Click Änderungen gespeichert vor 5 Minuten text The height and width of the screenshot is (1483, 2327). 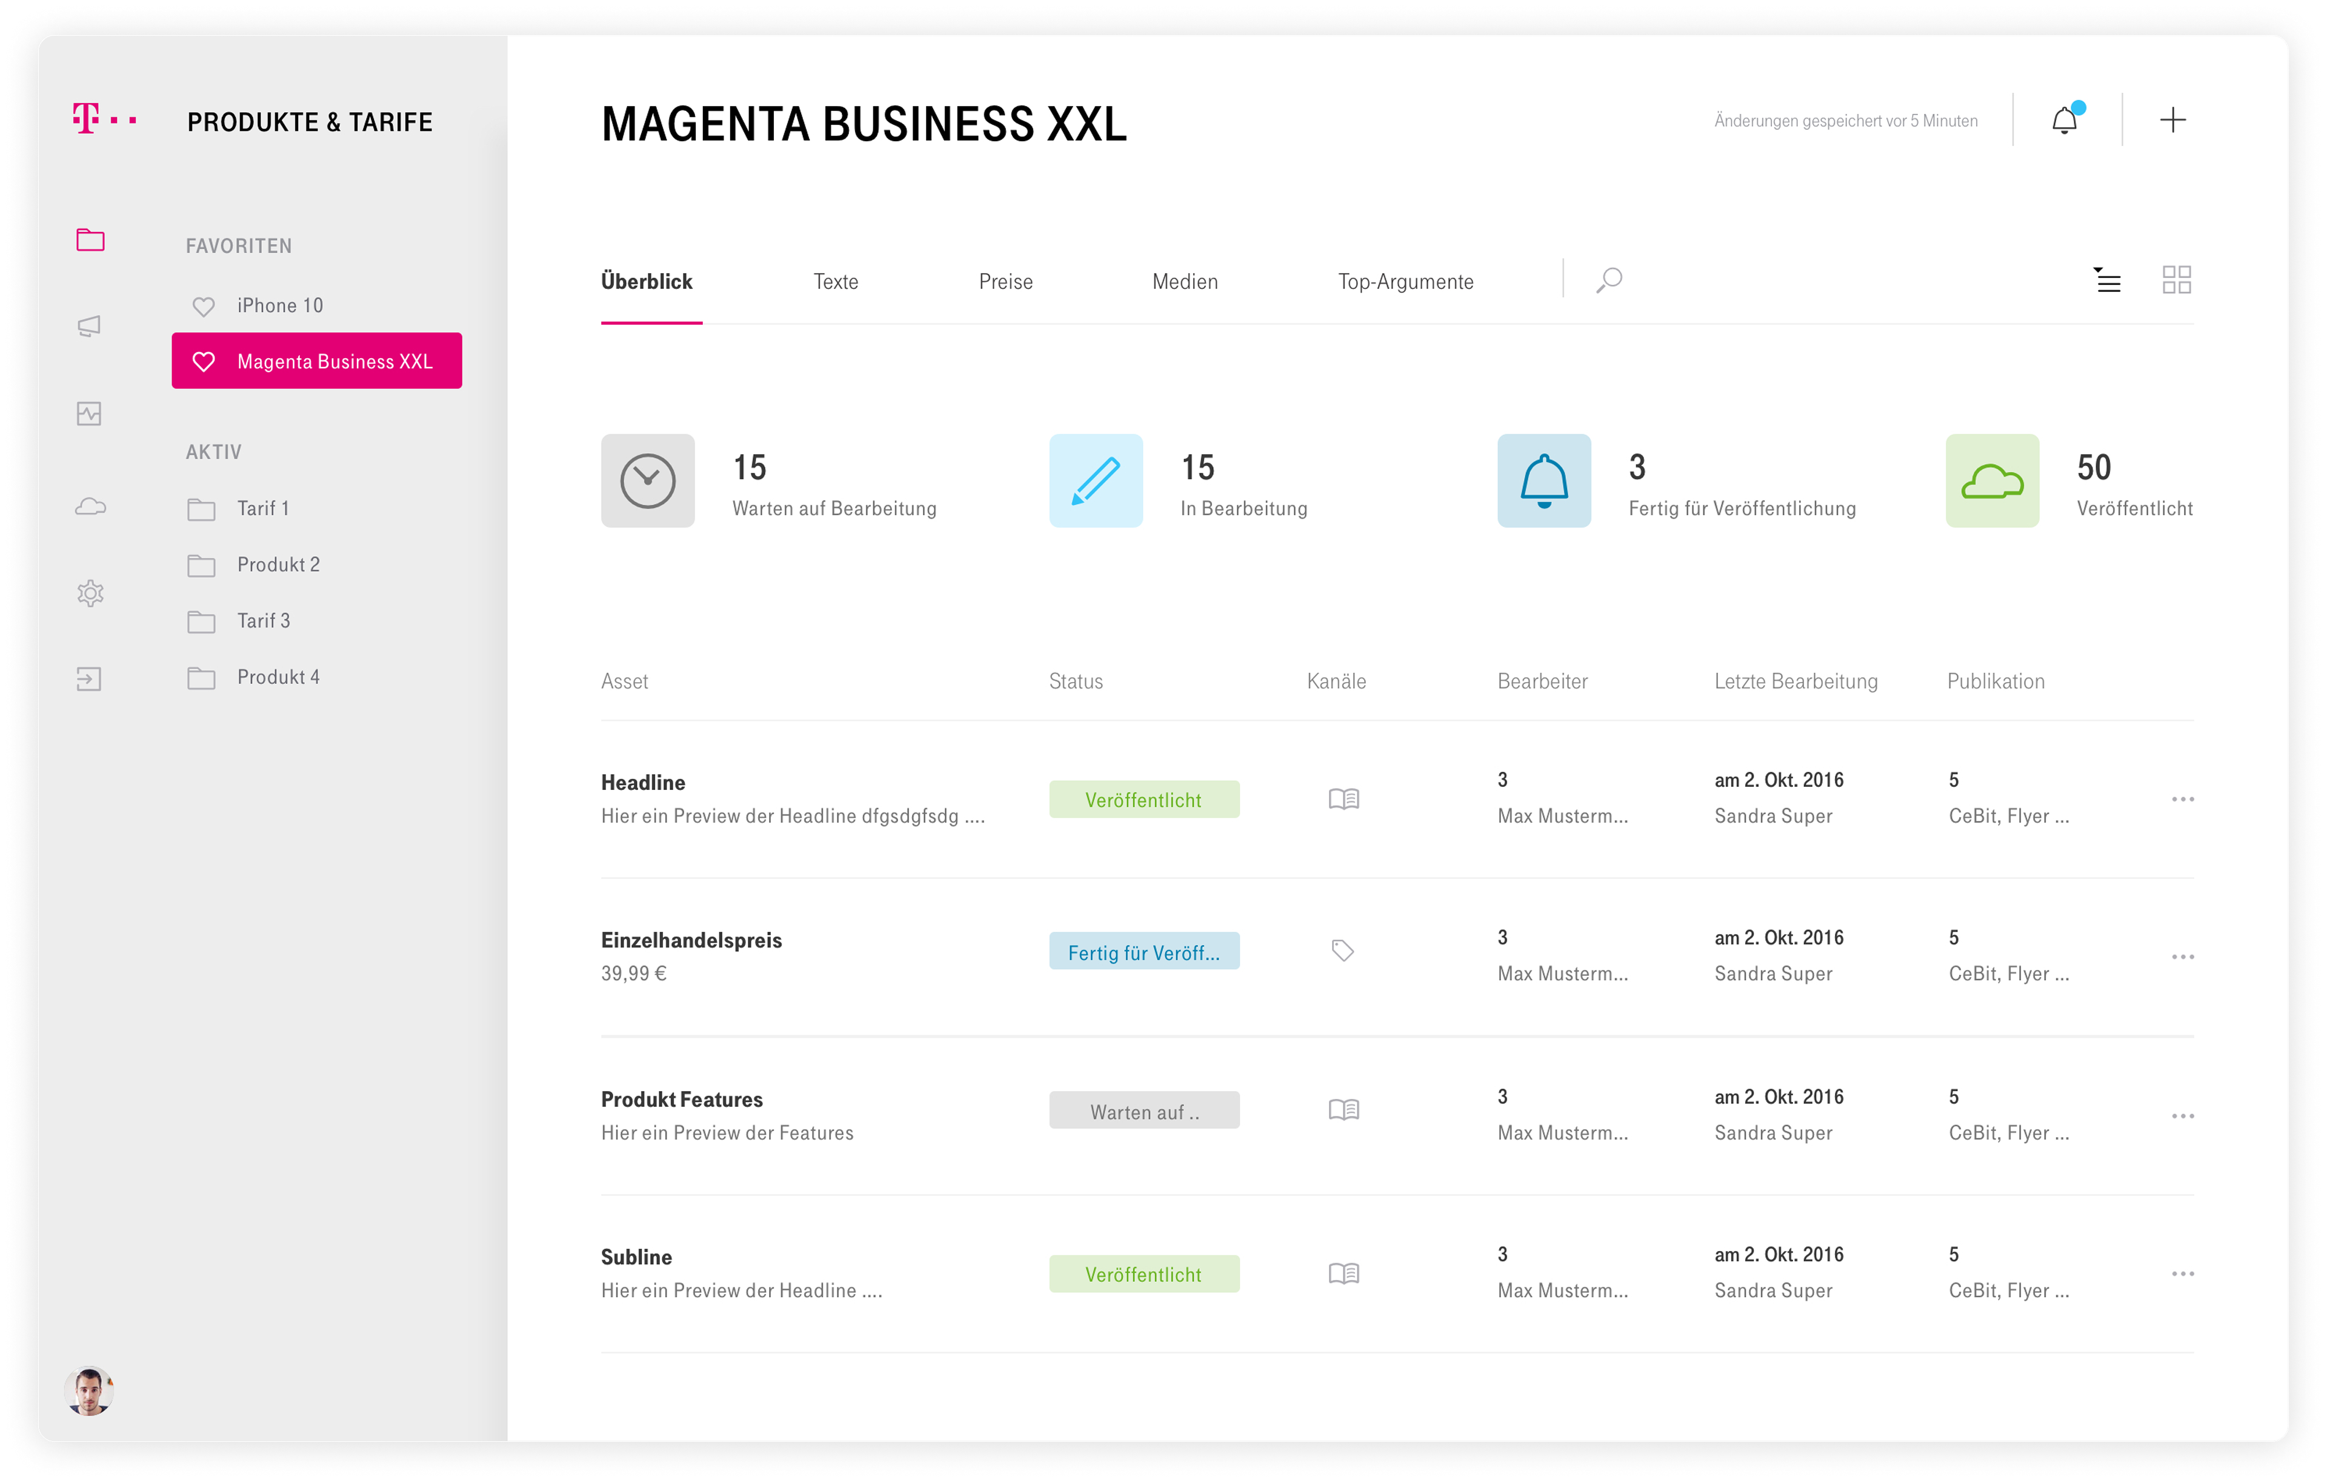click(x=1846, y=121)
